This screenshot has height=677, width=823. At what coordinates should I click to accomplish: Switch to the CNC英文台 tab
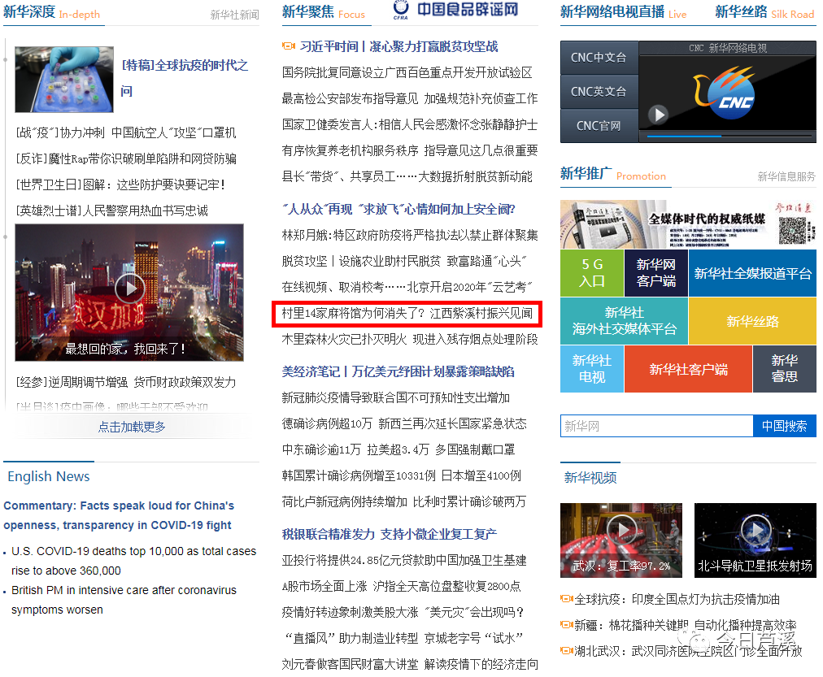click(599, 91)
